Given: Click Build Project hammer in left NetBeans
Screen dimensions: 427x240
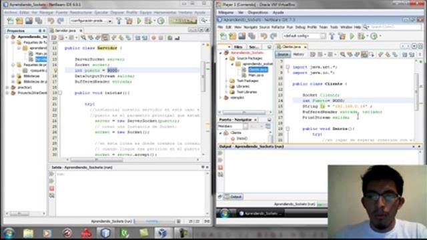Looking at the screenshot, I should (x=119, y=21).
